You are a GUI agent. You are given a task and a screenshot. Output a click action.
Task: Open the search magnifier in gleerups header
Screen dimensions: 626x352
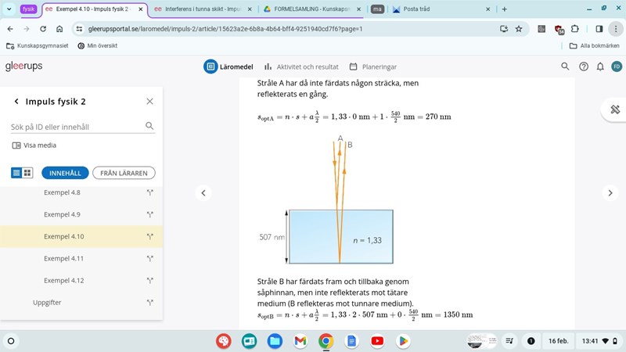[565, 66]
